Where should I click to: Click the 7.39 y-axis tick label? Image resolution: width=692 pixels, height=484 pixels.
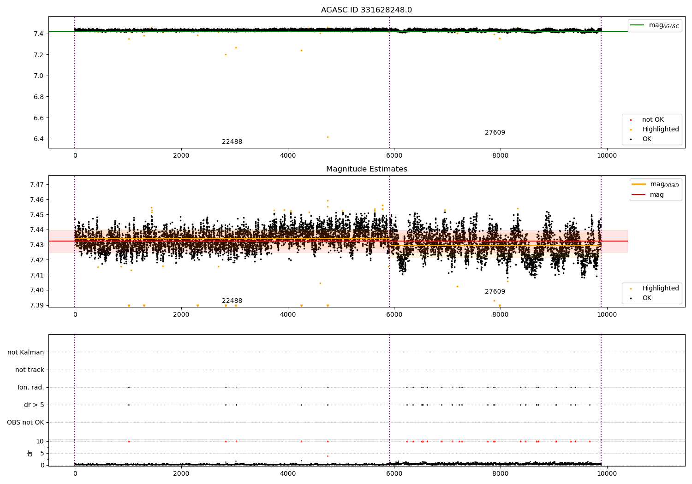tap(36, 306)
